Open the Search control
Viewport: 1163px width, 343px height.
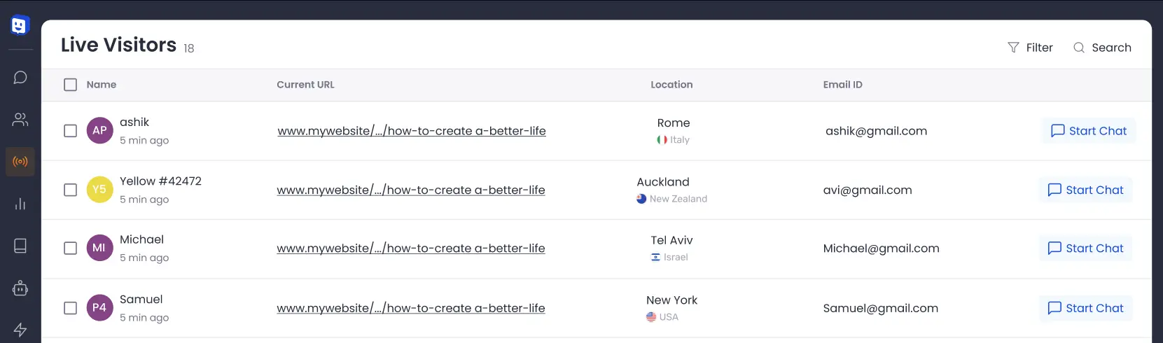point(1102,48)
